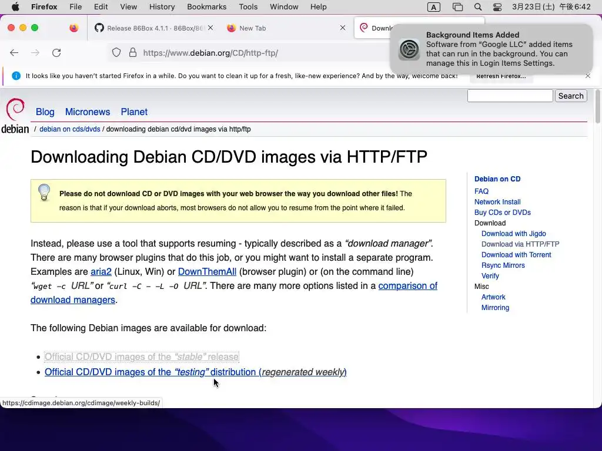Follow the debian on cds/dvds breadcrumb

coord(70,129)
